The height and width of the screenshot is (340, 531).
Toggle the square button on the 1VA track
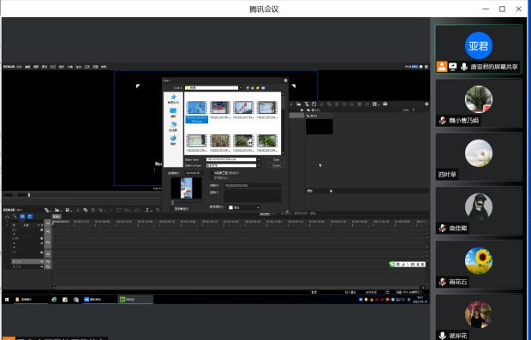(x=42, y=238)
